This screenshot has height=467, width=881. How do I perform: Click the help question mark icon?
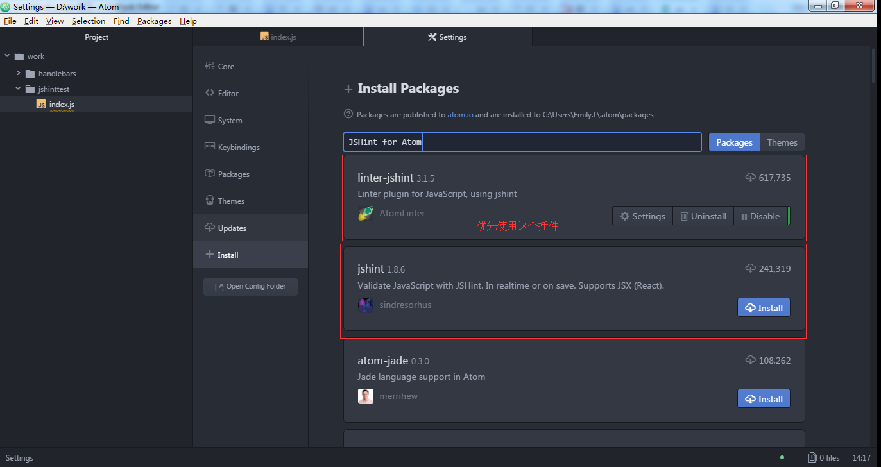click(x=348, y=114)
